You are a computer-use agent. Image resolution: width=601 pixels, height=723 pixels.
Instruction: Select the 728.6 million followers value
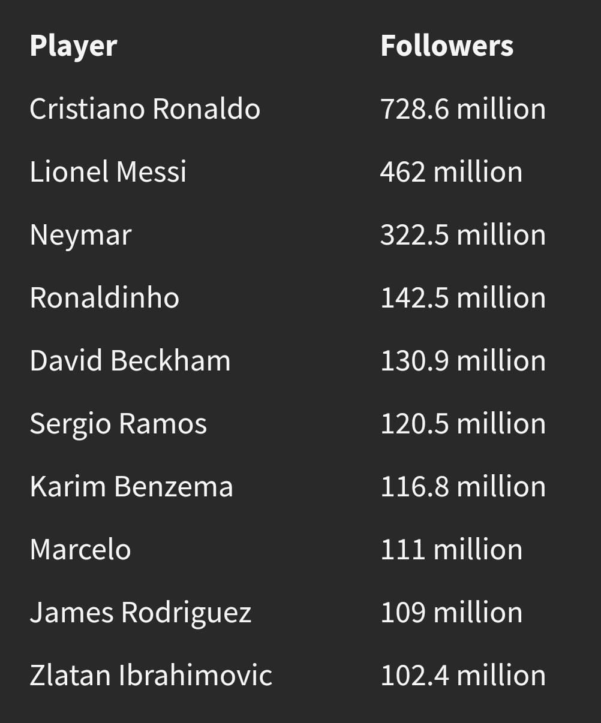pos(463,109)
